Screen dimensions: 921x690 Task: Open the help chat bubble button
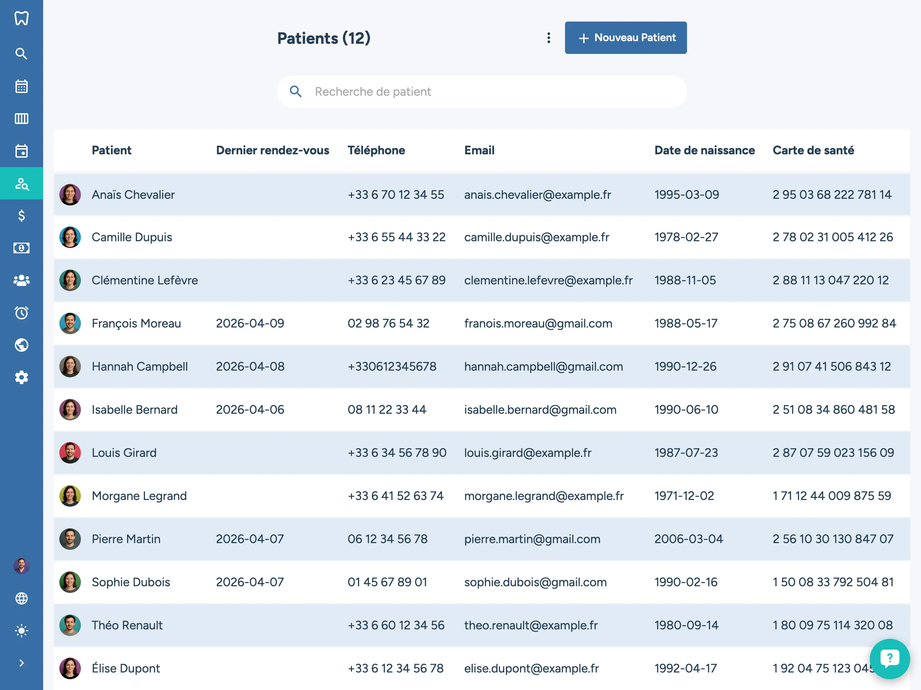889,659
